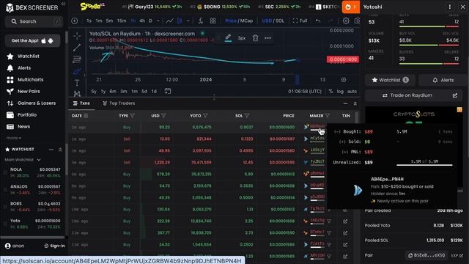Select the 1s chart interval
The image size is (469, 264).
pos(89,21)
